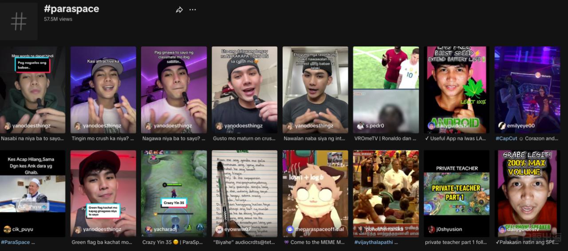Click s.pedr0's profile avatar

(x=361, y=126)
